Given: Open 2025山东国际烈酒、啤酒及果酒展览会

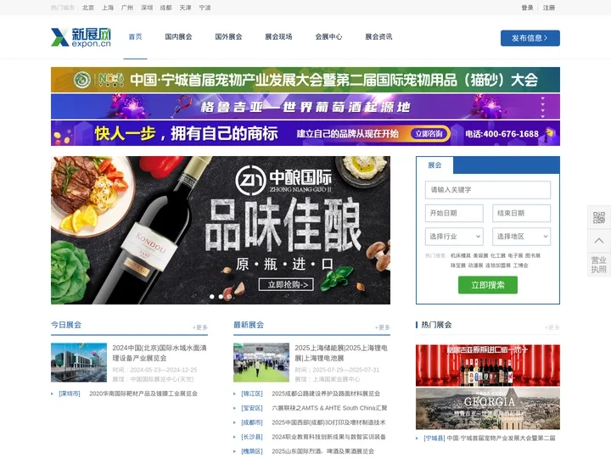Looking at the screenshot, I should point(322,451).
